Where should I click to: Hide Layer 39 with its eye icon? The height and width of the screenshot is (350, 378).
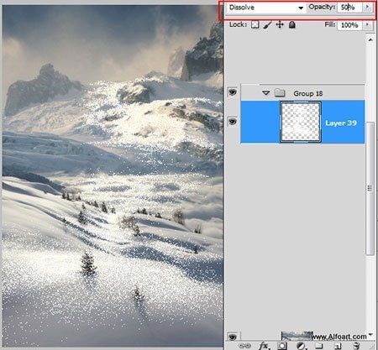click(233, 122)
